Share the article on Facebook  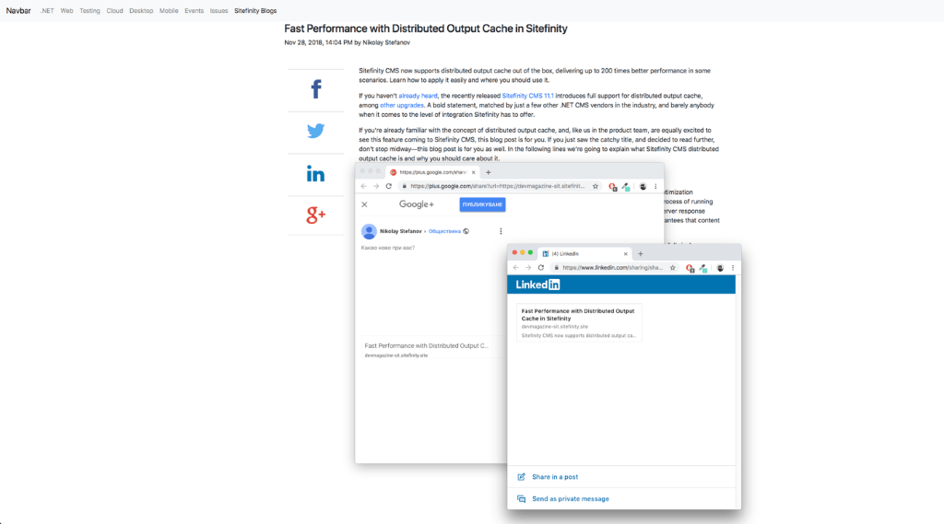[x=315, y=89]
